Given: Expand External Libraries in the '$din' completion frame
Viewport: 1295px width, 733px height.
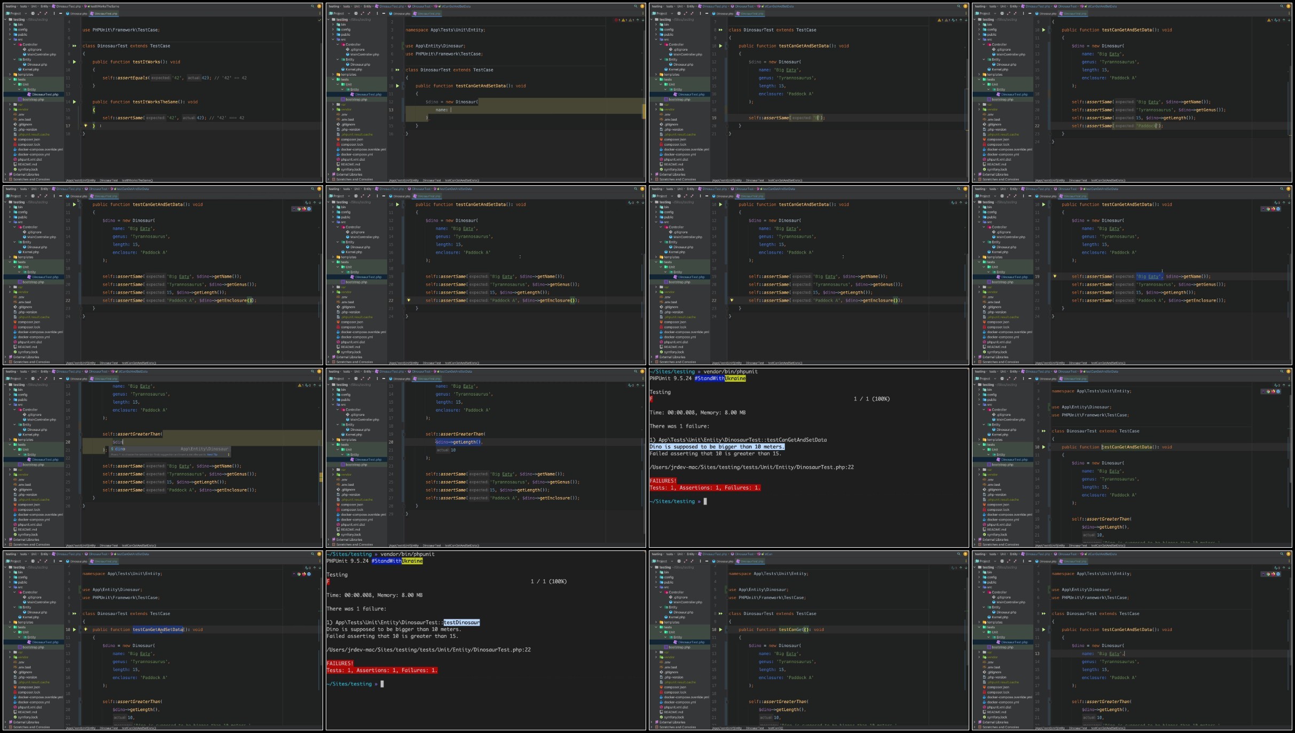Looking at the screenshot, I should (5, 540).
